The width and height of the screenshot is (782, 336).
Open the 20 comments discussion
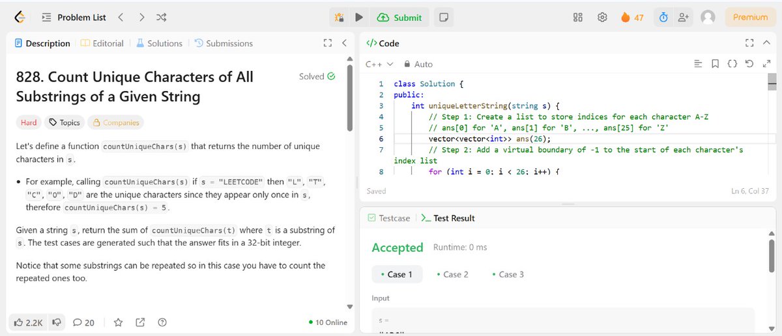tap(83, 322)
